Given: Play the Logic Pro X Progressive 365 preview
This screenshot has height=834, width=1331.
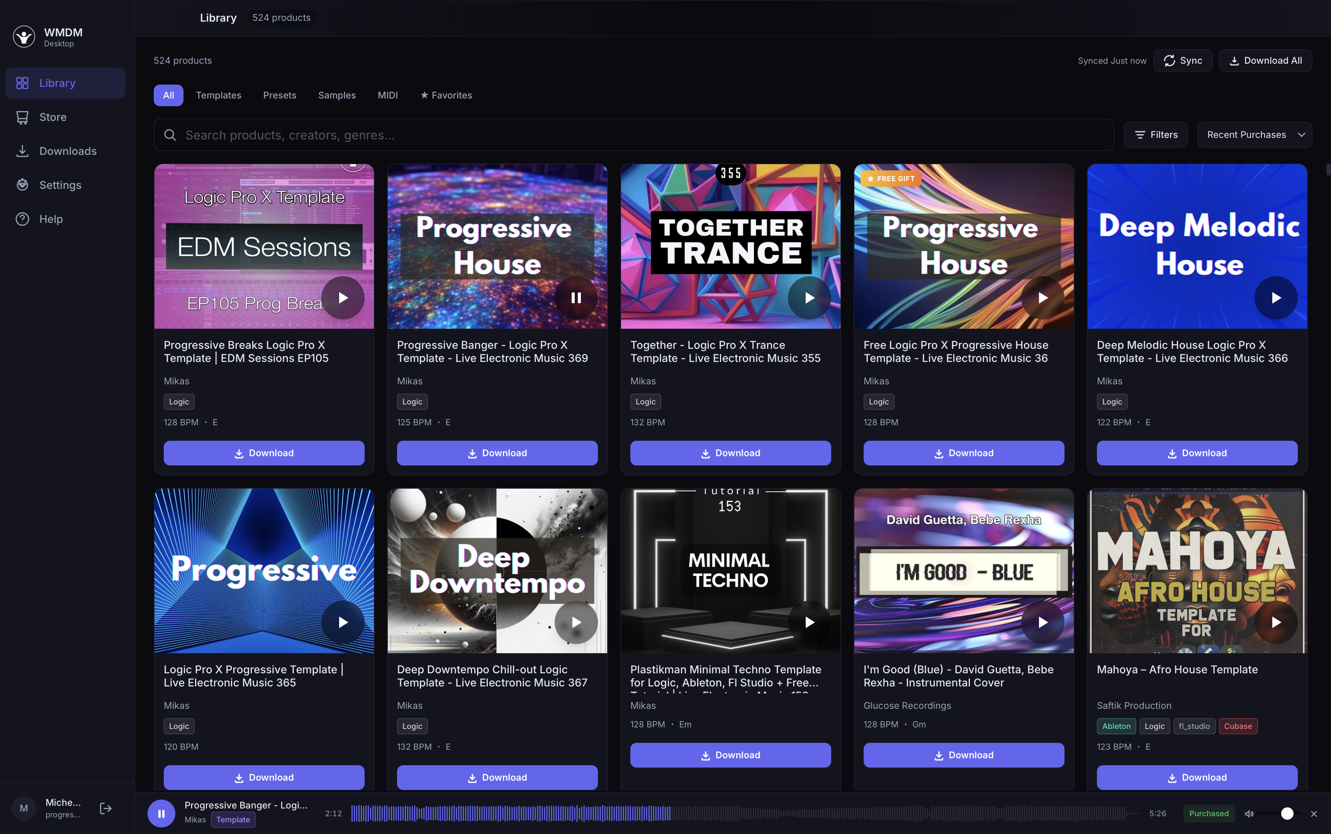Looking at the screenshot, I should click(343, 622).
